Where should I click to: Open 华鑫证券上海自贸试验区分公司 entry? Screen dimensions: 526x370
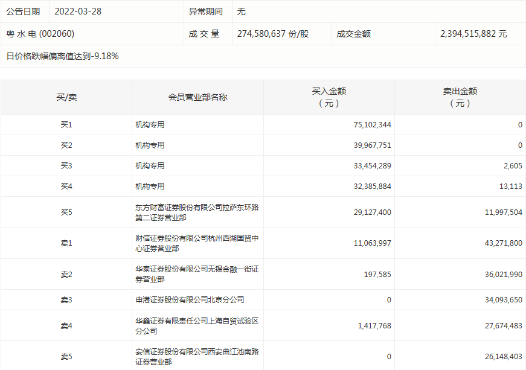197,326
